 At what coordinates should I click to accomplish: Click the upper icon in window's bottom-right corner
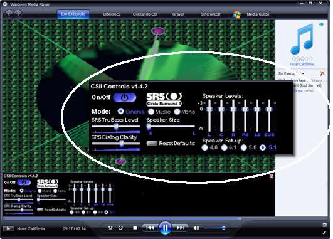(x=324, y=225)
